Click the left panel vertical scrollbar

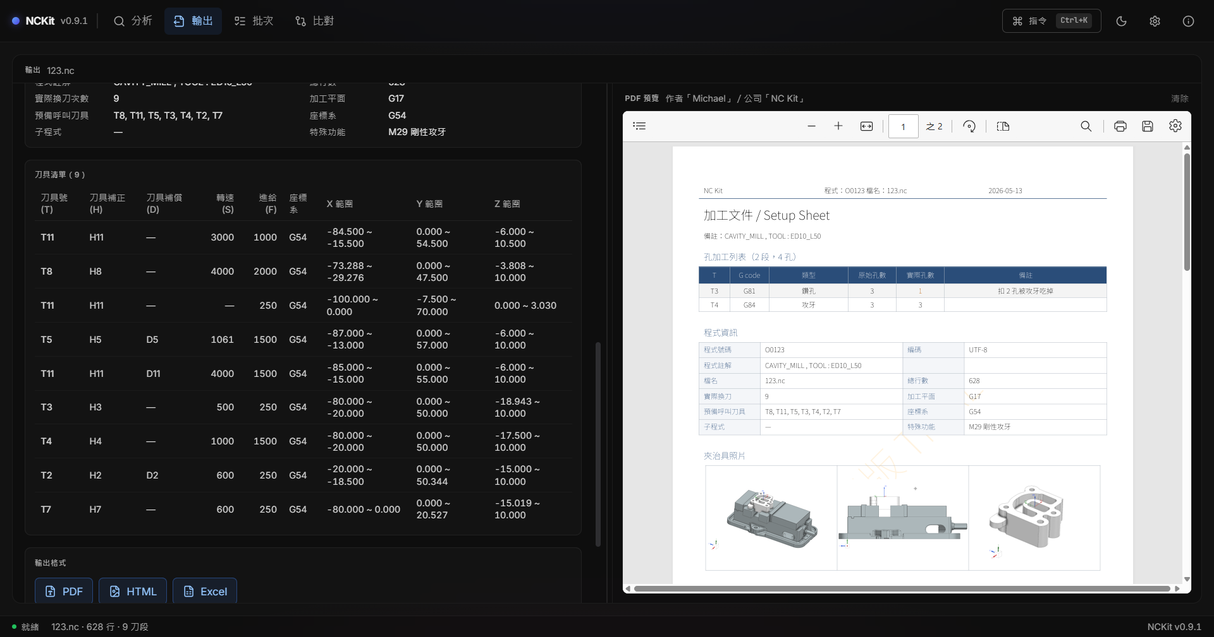coord(598,444)
